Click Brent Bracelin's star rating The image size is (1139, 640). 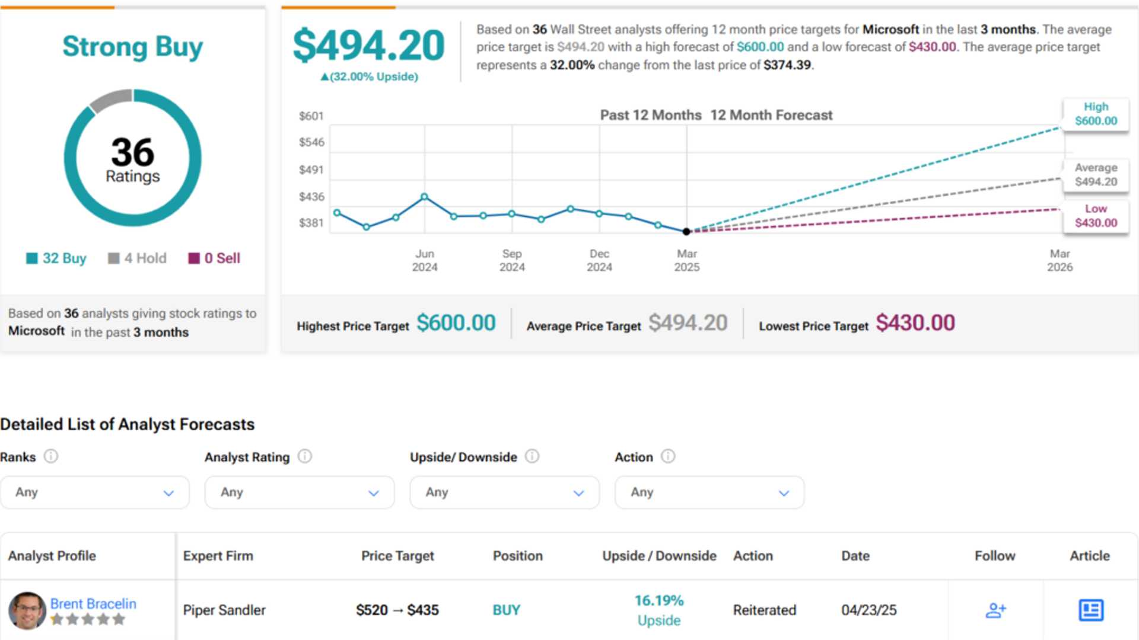pyautogui.click(x=88, y=619)
